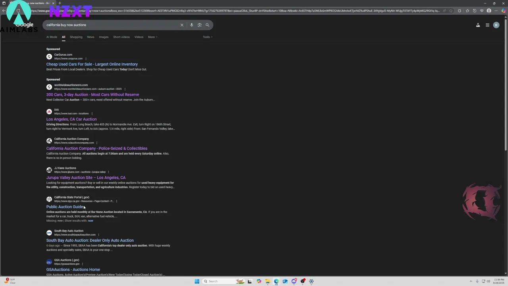Open the taskbar clock and date
This screenshot has width=508, height=286.
pos(499,281)
